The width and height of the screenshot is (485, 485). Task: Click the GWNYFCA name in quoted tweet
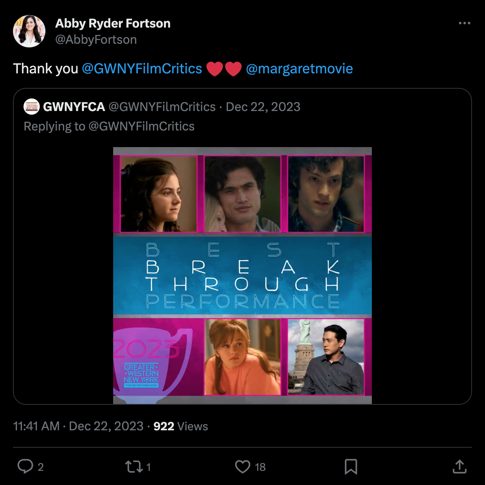[74, 107]
